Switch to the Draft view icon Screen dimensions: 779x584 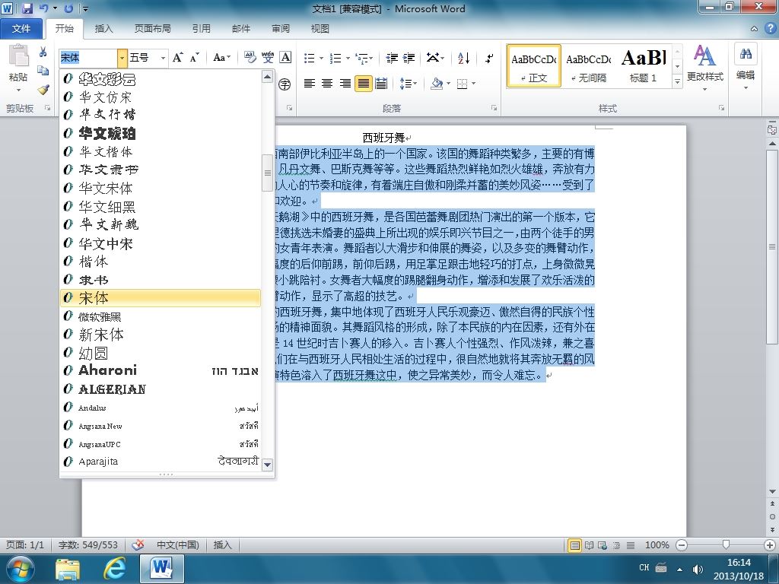631,545
